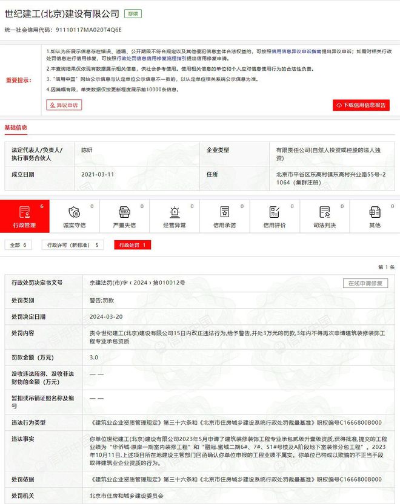Select founding date 2021-03-11
Viewport: 400px width, 504px height.
[98, 174]
